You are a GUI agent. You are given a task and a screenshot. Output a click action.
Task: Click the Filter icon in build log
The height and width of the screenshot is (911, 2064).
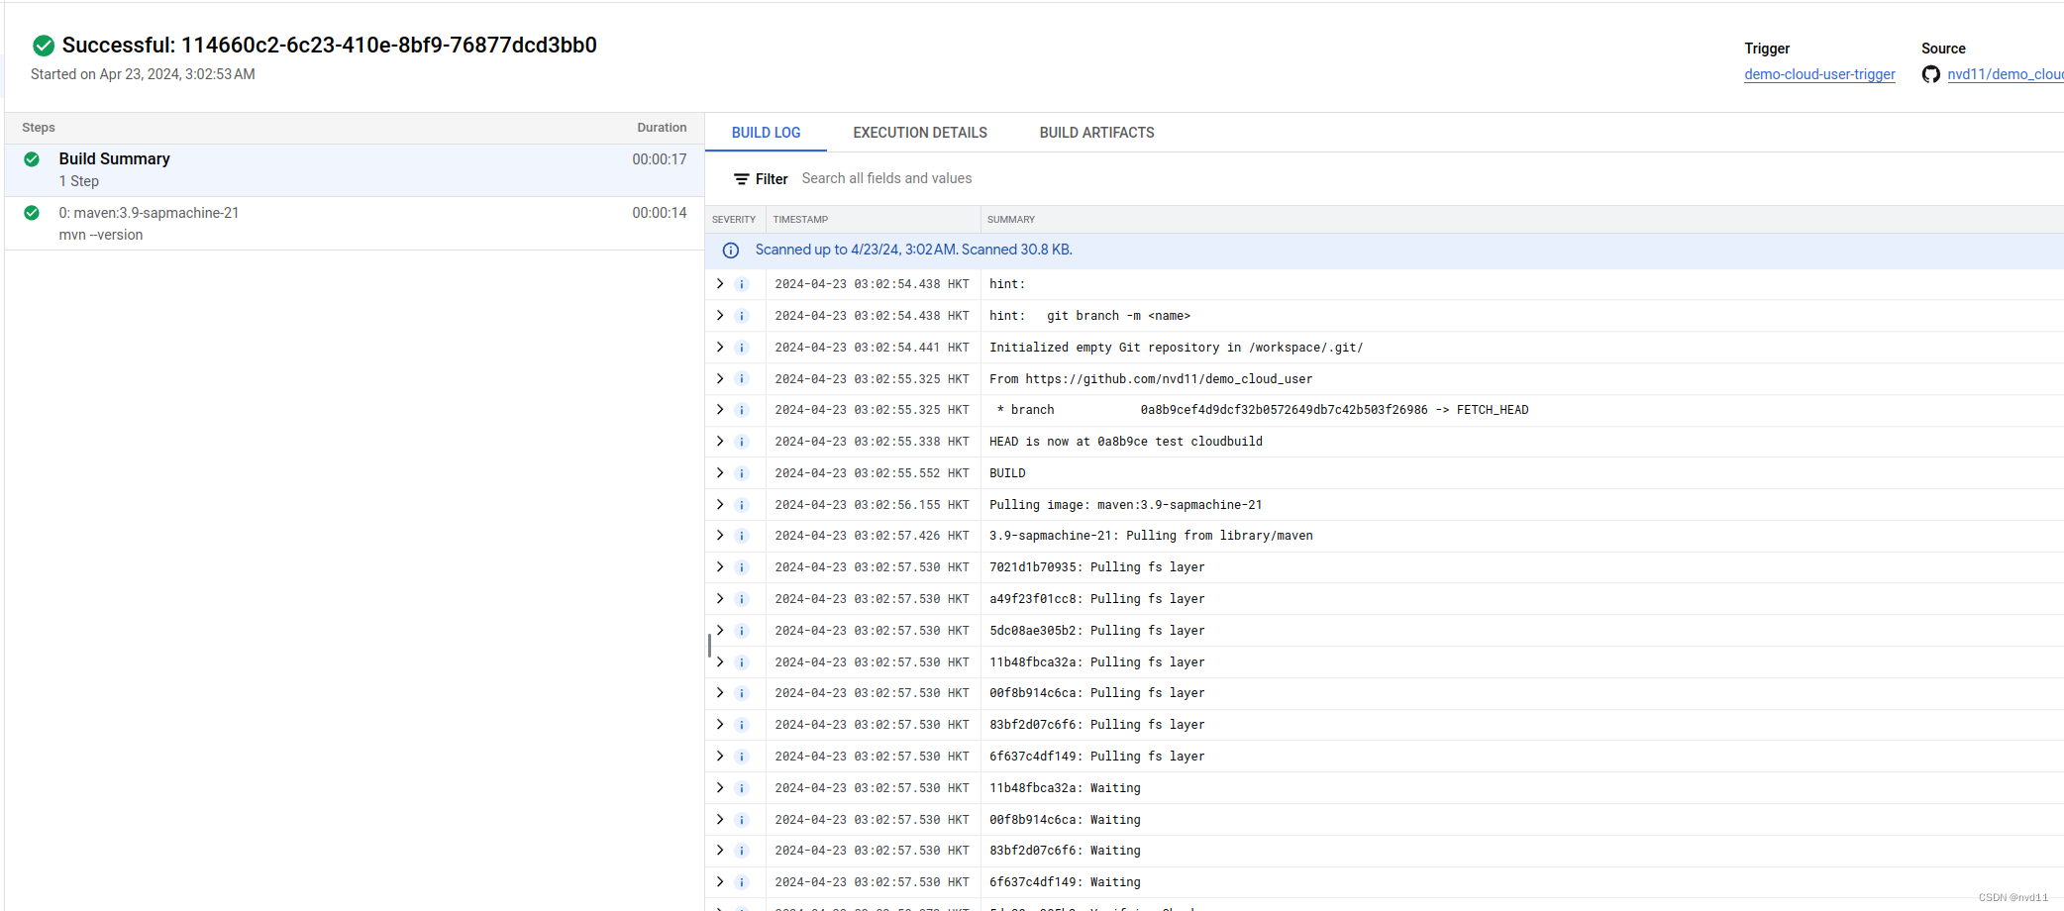pos(741,179)
